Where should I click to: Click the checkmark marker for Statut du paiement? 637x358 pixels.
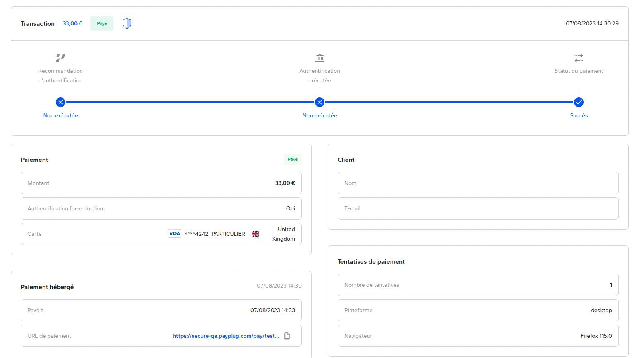579,102
